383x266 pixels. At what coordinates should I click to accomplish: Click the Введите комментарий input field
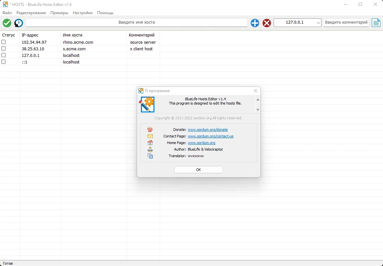(346, 22)
